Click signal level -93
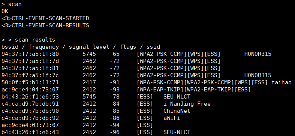Viewport: 295px width, 136px height. pyautogui.click(x=115, y=90)
